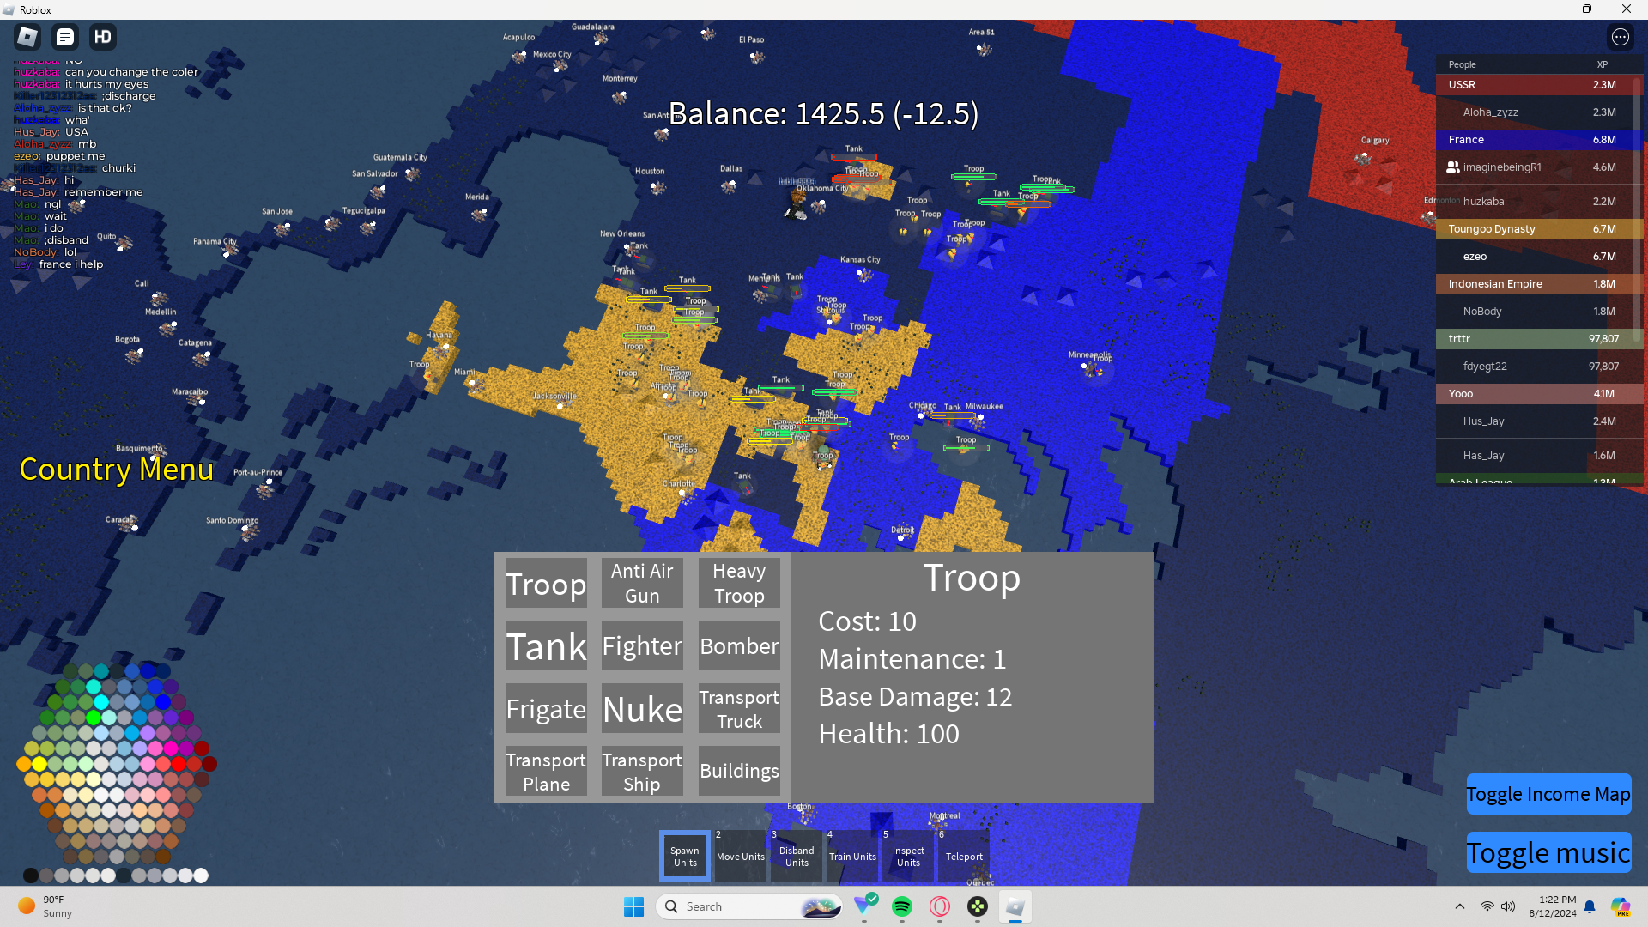Select the Spawn Units hotbar tool

(x=685, y=856)
